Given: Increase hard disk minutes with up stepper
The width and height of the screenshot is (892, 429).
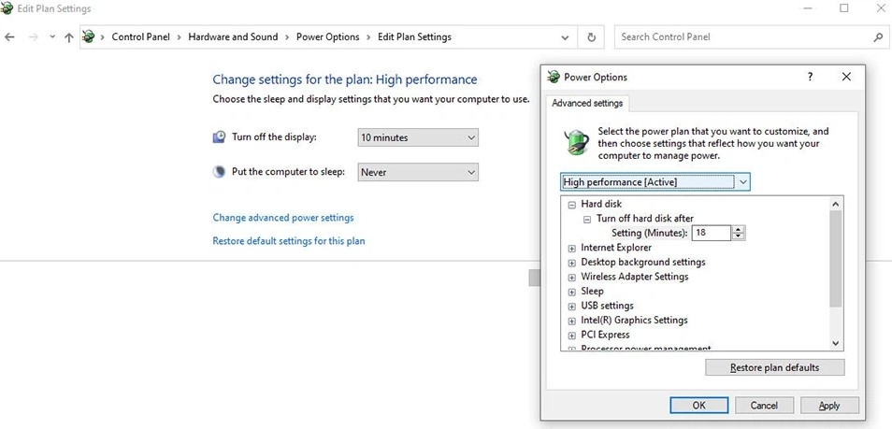Looking at the screenshot, I should point(739,229).
